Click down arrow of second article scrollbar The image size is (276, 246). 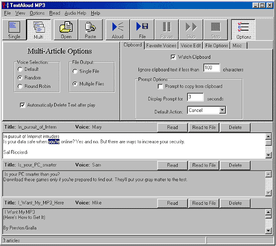click(268, 193)
